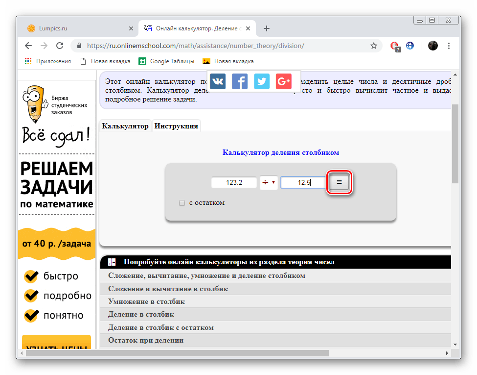477x375 pixels.
Task: Open Приложения apps shortcut
Action: click(48, 61)
